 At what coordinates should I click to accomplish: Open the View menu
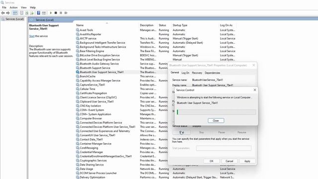pyautogui.click(x=24, y=7)
